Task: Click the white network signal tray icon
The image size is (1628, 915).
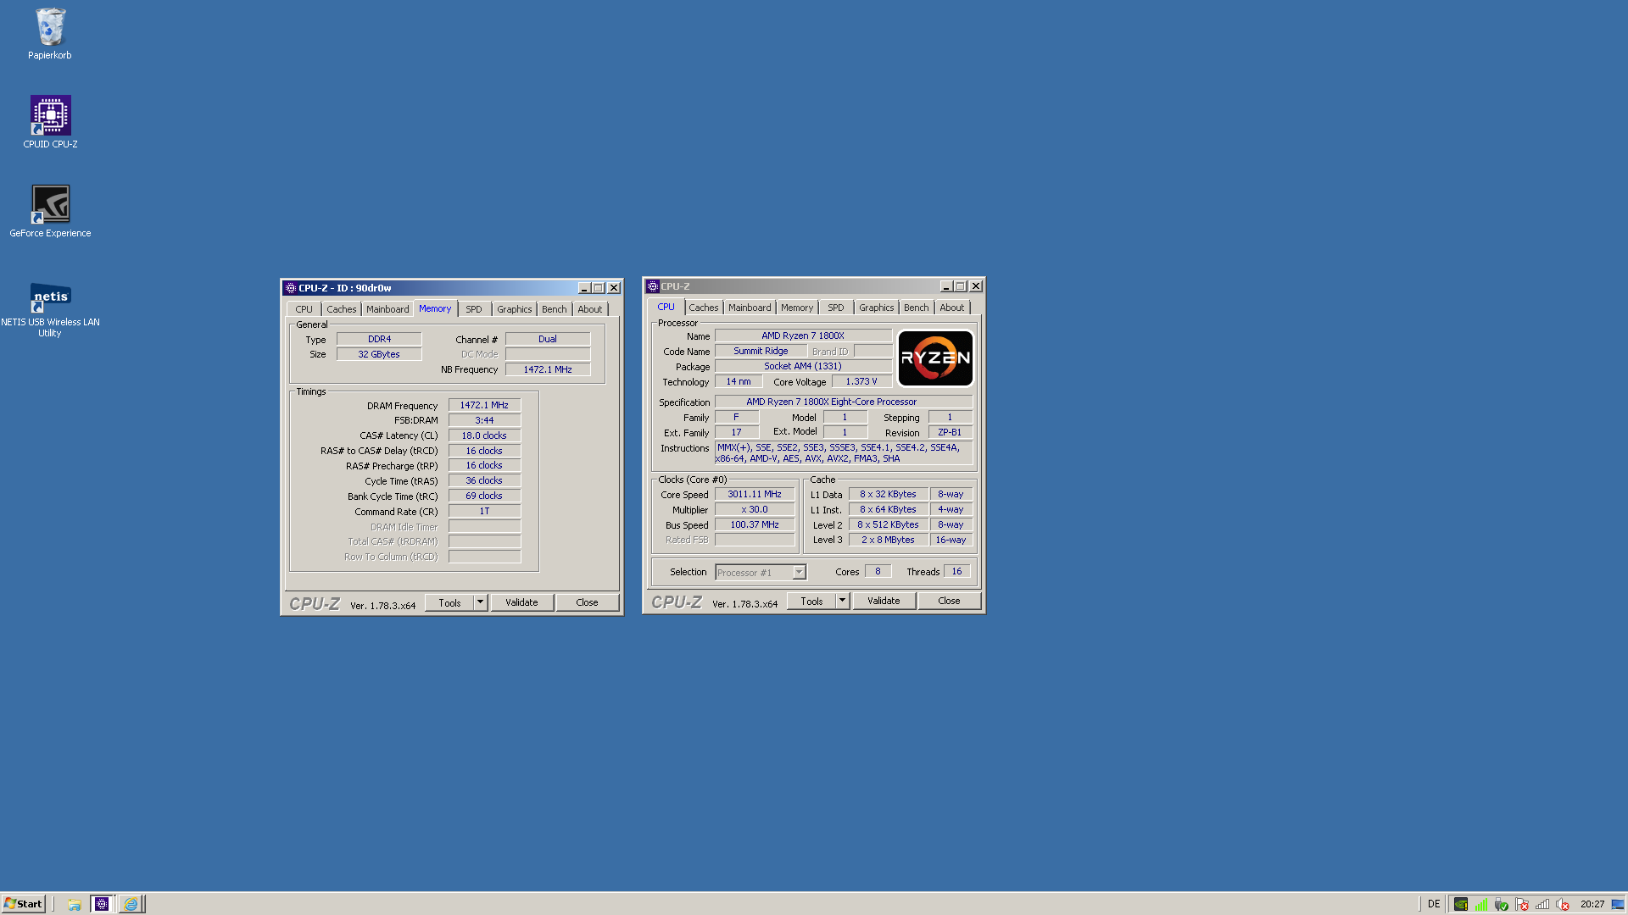Action: (1542, 904)
